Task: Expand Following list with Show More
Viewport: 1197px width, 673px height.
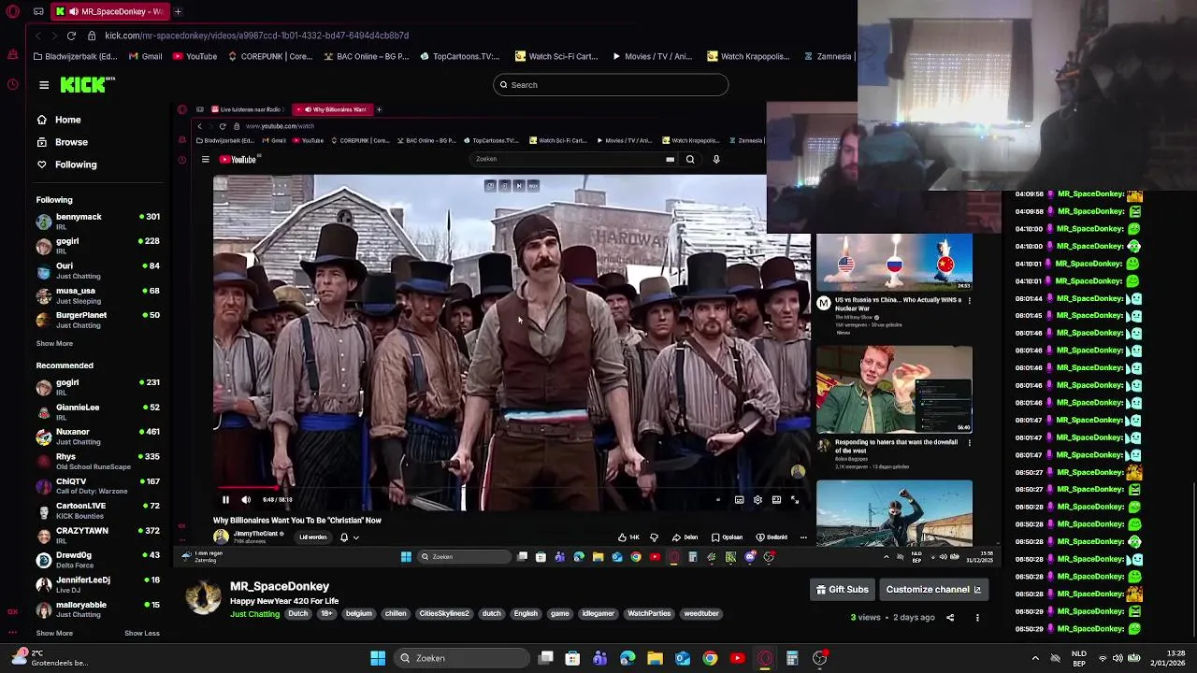Action: tap(54, 343)
